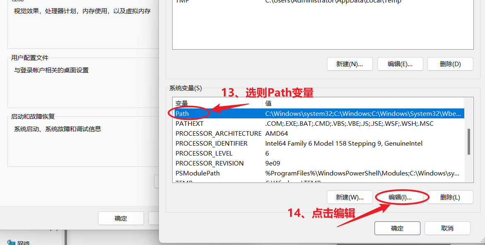The width and height of the screenshot is (485, 245).
Task: Click the %ProgramFiles%\WindowsPowerShell value cell
Action: pos(362,173)
